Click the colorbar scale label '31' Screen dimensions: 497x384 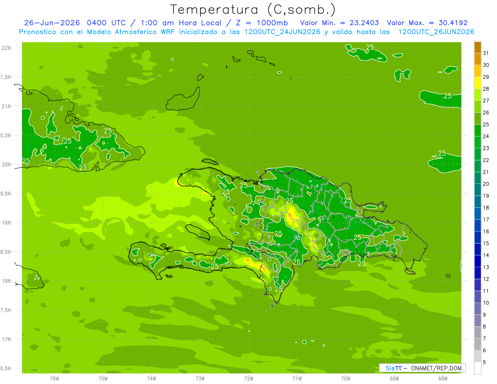486,53
